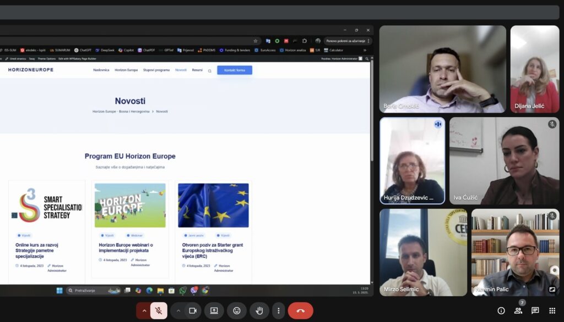Click the present screen icon
Image resolution: width=564 pixels, height=322 pixels.
[214, 310]
